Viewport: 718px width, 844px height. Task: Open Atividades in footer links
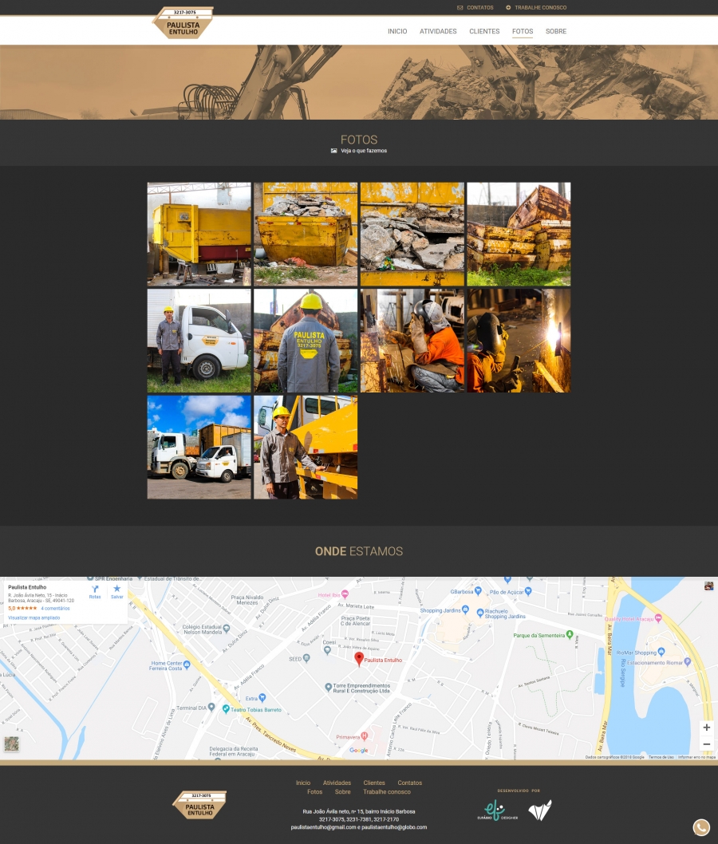pyautogui.click(x=337, y=783)
